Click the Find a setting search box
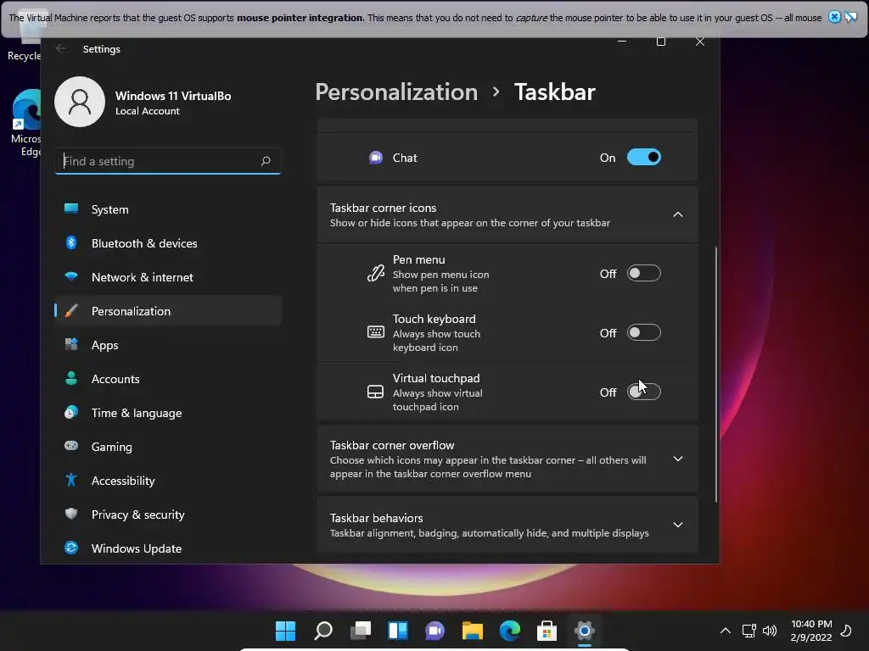869x651 pixels. (x=168, y=161)
